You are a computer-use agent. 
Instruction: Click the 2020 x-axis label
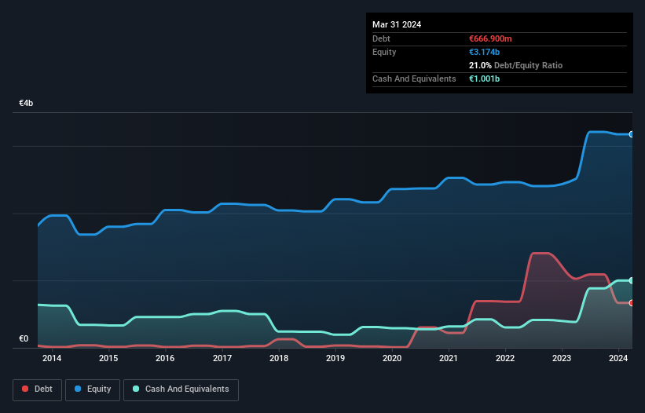click(392, 358)
